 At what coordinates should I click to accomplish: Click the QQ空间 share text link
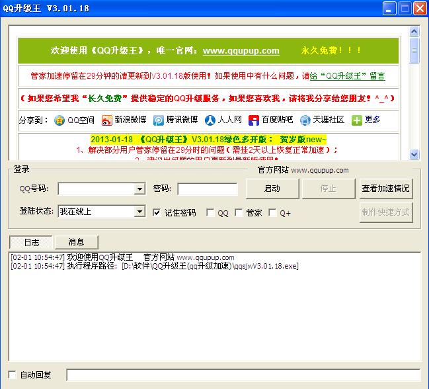tap(81, 120)
